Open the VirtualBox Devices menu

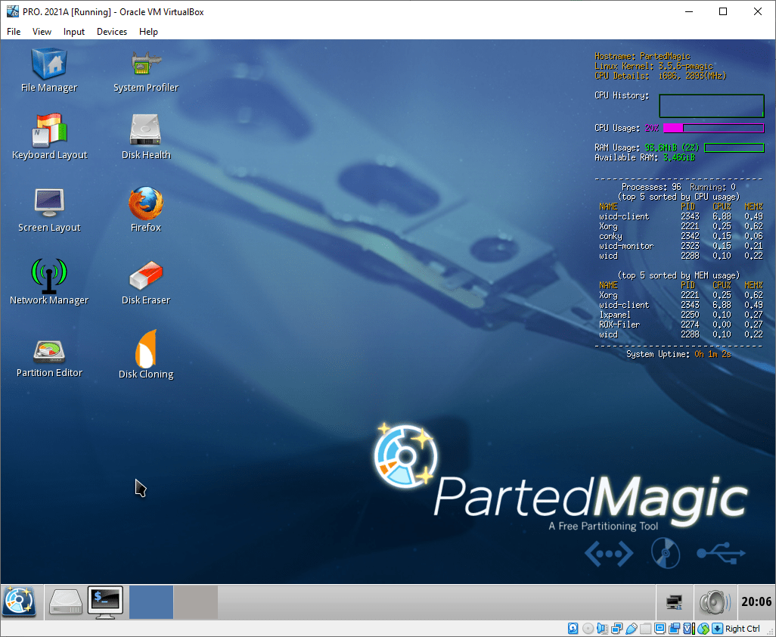(112, 32)
